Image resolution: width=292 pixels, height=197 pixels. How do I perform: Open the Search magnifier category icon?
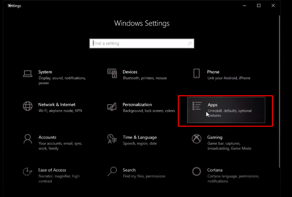112,172
